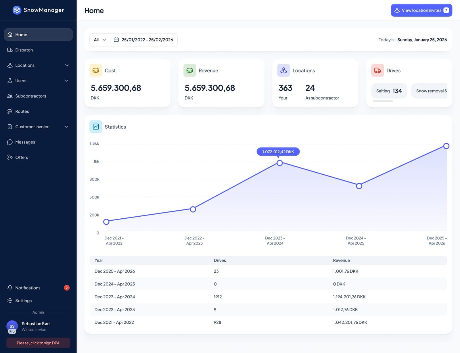Click the Dec 2022 - Apr 2023 table row

(268, 310)
